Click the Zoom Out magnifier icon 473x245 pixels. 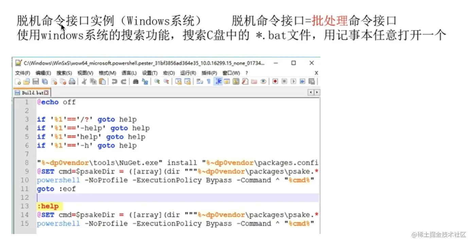(x=166, y=81)
